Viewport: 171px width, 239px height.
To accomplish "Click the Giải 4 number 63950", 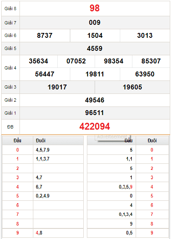I will [x=145, y=74].
